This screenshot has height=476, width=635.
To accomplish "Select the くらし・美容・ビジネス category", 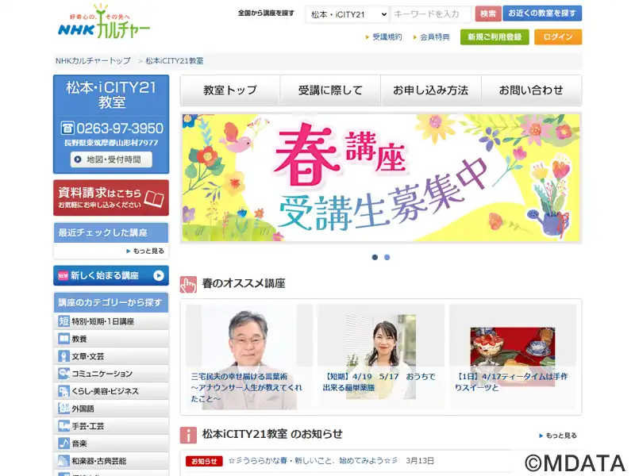I will pyautogui.click(x=111, y=391).
